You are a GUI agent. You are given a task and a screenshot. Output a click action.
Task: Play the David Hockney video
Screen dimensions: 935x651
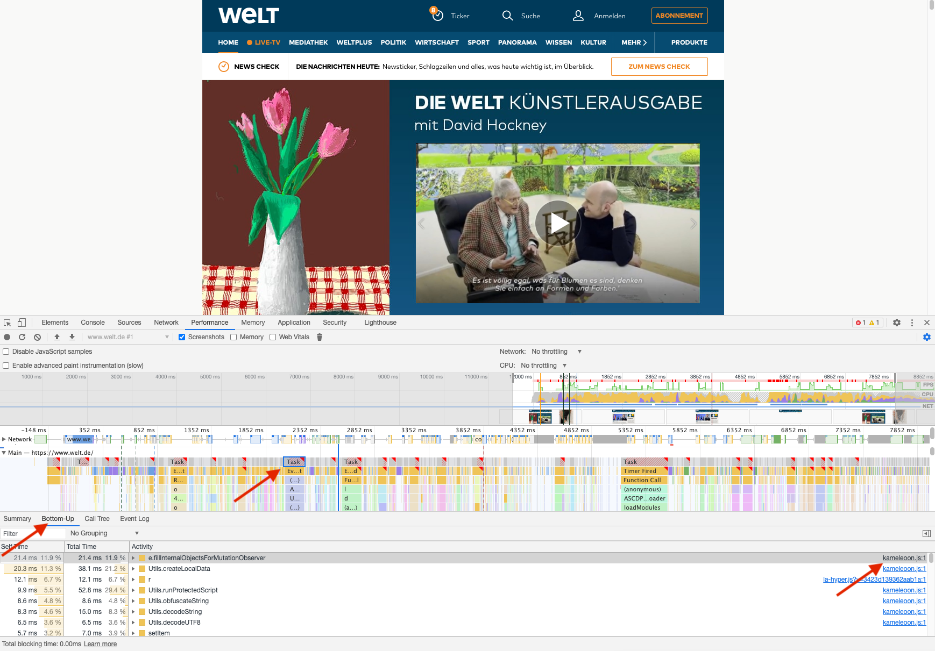(x=558, y=223)
